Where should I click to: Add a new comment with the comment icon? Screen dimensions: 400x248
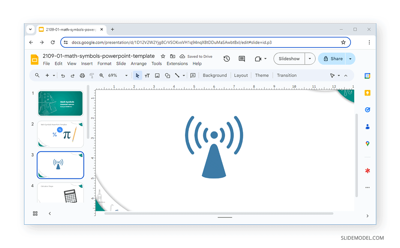(x=242, y=58)
